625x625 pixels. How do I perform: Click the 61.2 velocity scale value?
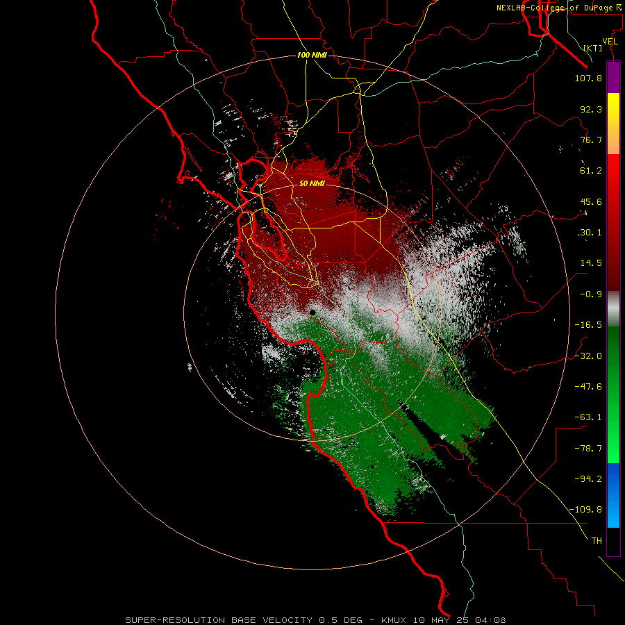591,171
